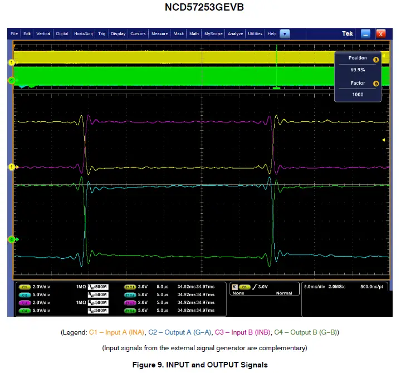Open the Trig menu
401x373 pixels.
[101, 34]
